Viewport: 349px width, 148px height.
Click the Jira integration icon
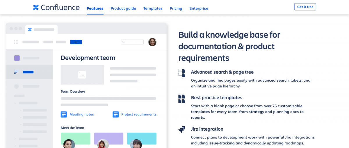(x=182, y=129)
